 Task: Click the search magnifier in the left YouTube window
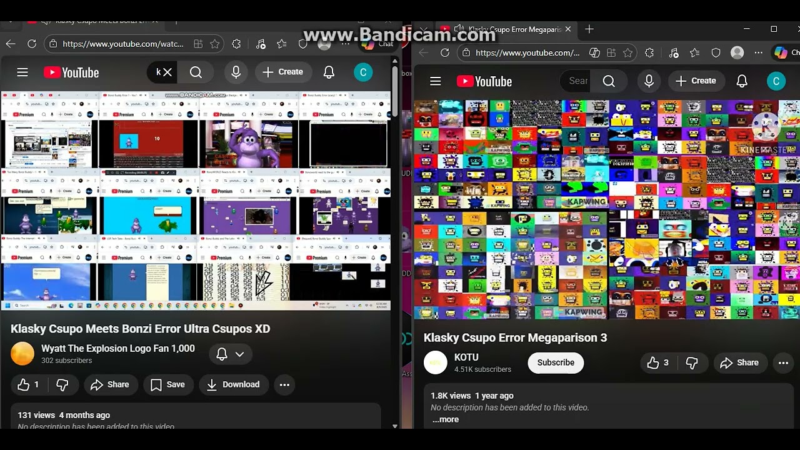[196, 72]
